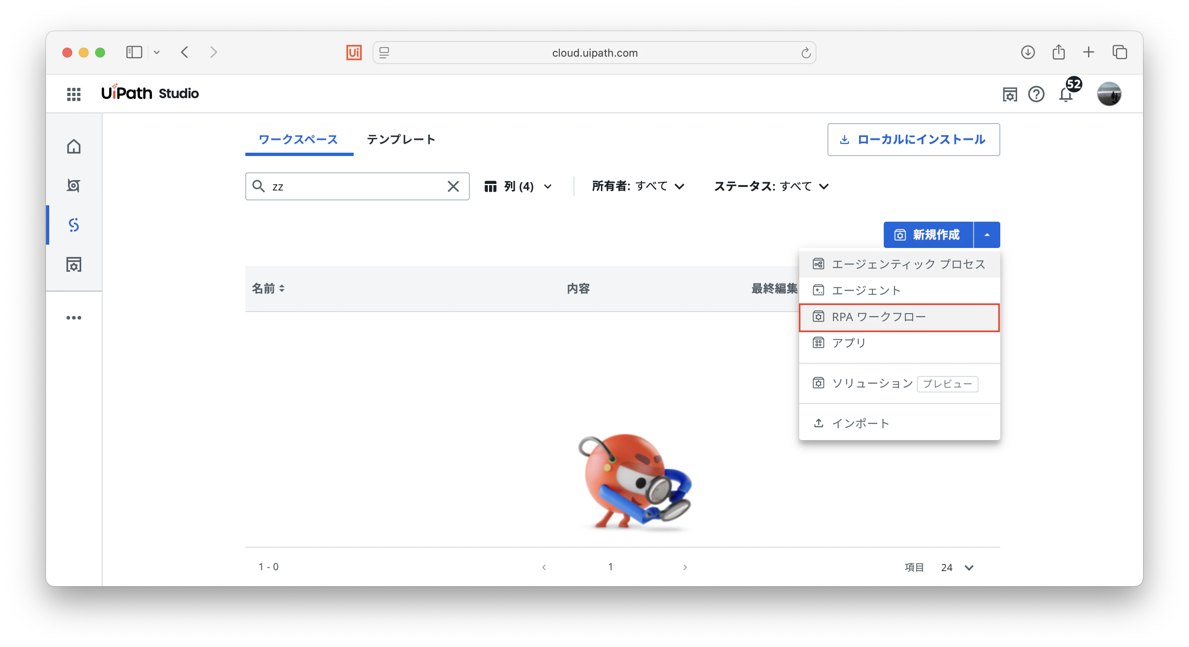Select エージェンティック プロセス from menu
This screenshot has height=647, width=1189.
pyautogui.click(x=899, y=264)
